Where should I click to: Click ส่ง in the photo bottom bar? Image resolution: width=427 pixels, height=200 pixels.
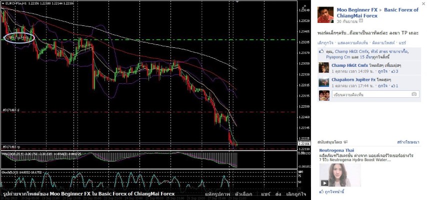(278, 194)
